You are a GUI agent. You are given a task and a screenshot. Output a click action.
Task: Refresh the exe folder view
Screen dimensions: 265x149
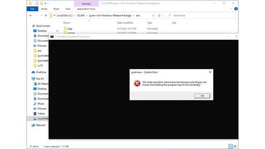(159, 16)
